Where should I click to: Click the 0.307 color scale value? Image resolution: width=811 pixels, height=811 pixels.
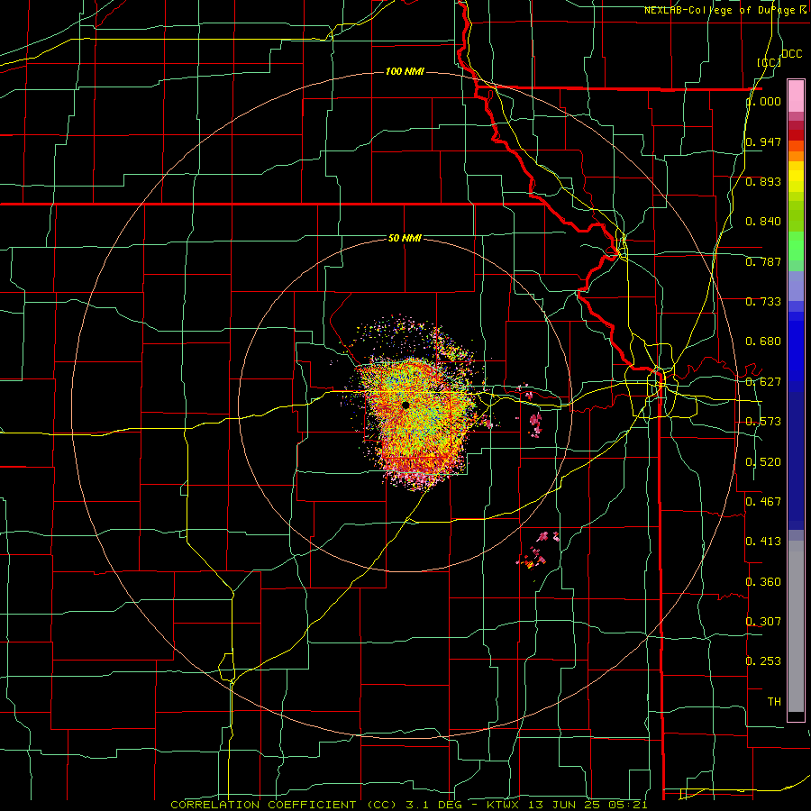pos(763,621)
